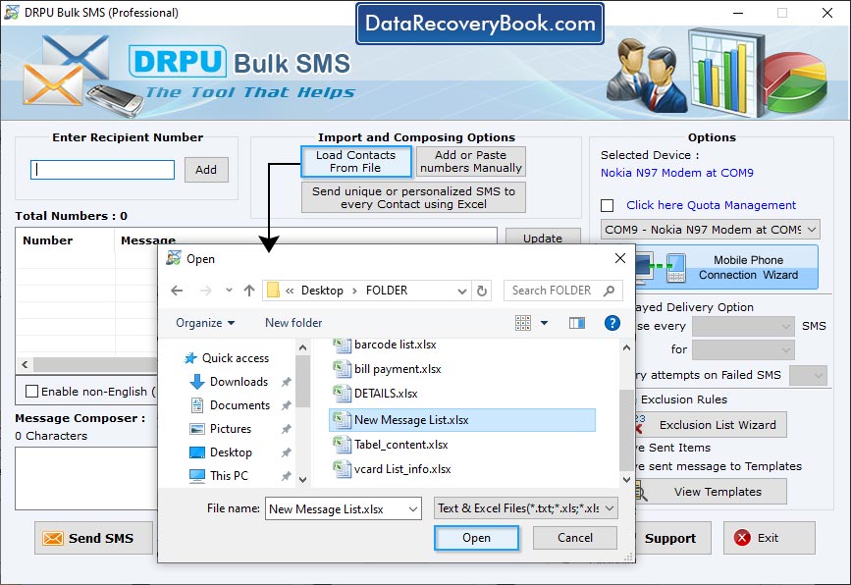The image size is (851, 585).
Task: Expand the File name dropdown
Action: [415, 508]
